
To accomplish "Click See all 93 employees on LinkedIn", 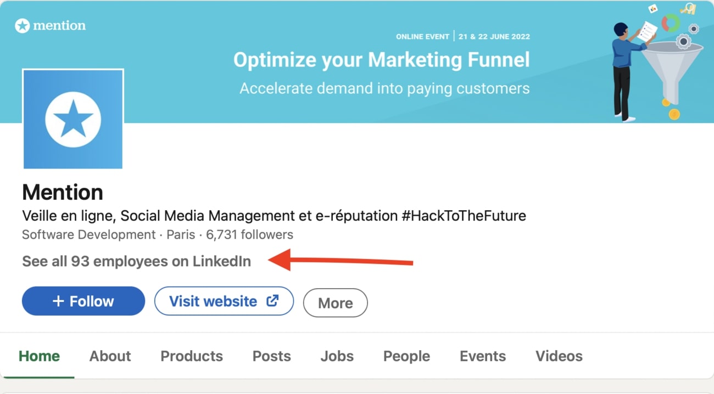I will click(136, 261).
